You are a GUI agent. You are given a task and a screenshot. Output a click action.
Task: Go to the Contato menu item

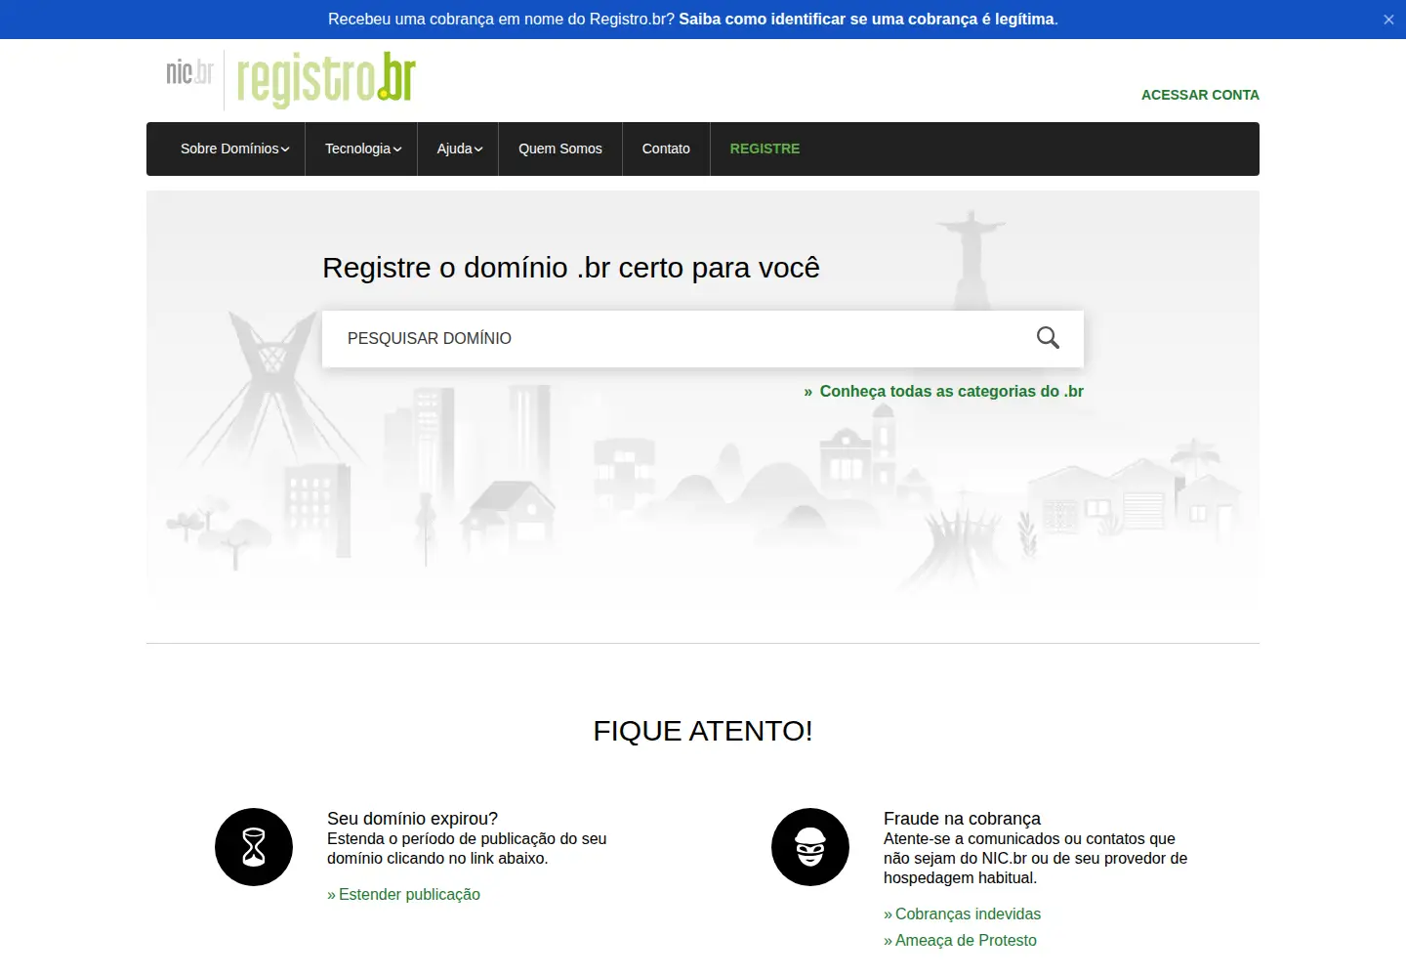point(666,149)
